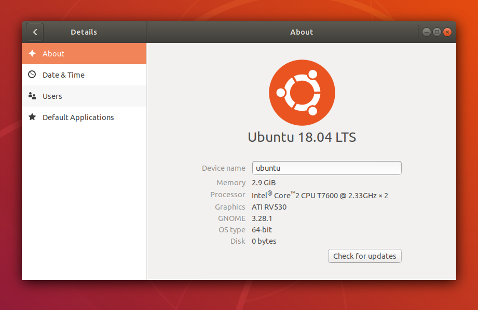The width and height of the screenshot is (478, 310).
Task: Click the OS type value 64-bit
Action: (x=262, y=230)
